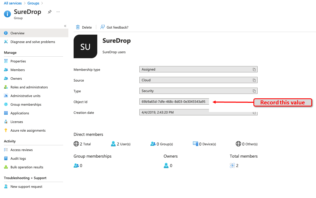Open the 2 Total direct members
Screen dimensions: 316x198
pyautogui.click(x=82, y=144)
